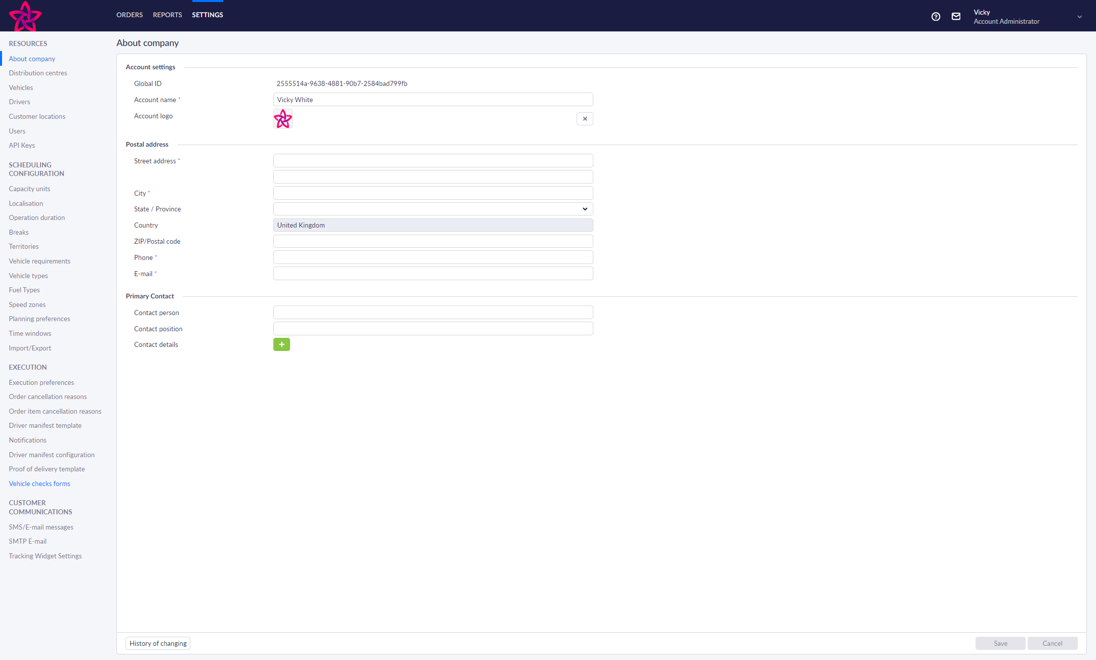
Task: Click the Cancel button
Action: coord(1052,643)
